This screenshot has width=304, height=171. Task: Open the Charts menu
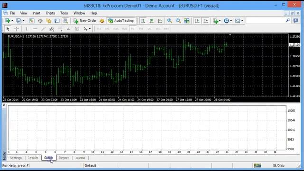(50, 13)
